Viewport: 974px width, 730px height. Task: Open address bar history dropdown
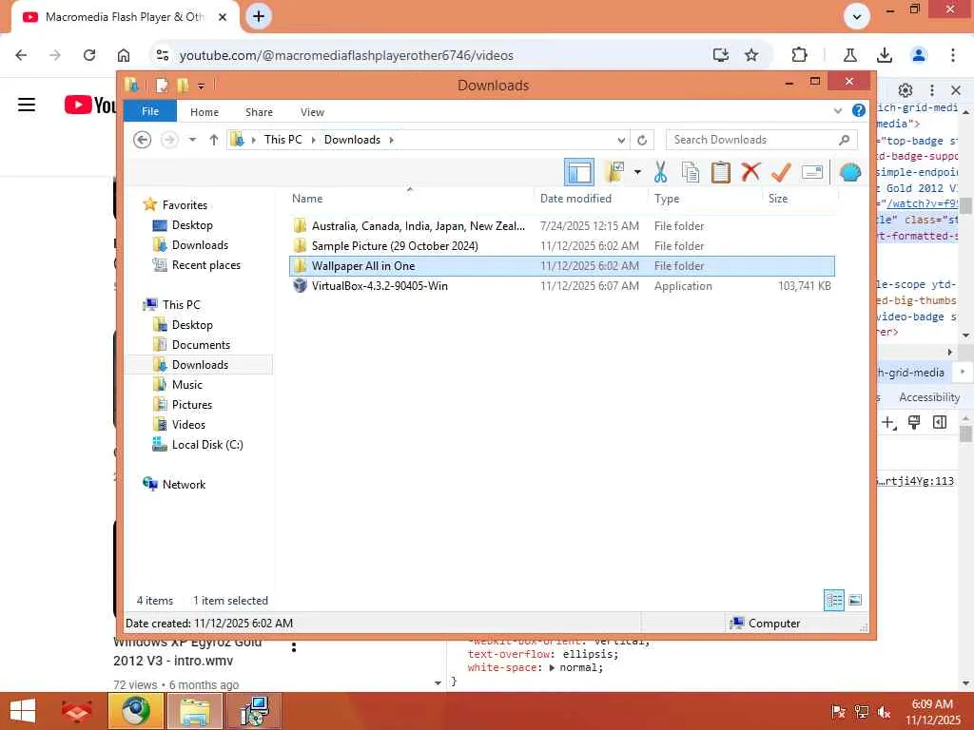coord(621,140)
